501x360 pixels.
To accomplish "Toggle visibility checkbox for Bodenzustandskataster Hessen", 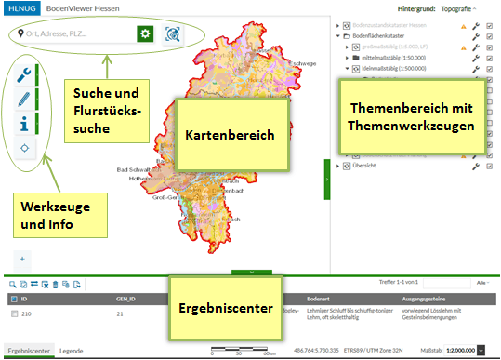I will tap(489, 26).
